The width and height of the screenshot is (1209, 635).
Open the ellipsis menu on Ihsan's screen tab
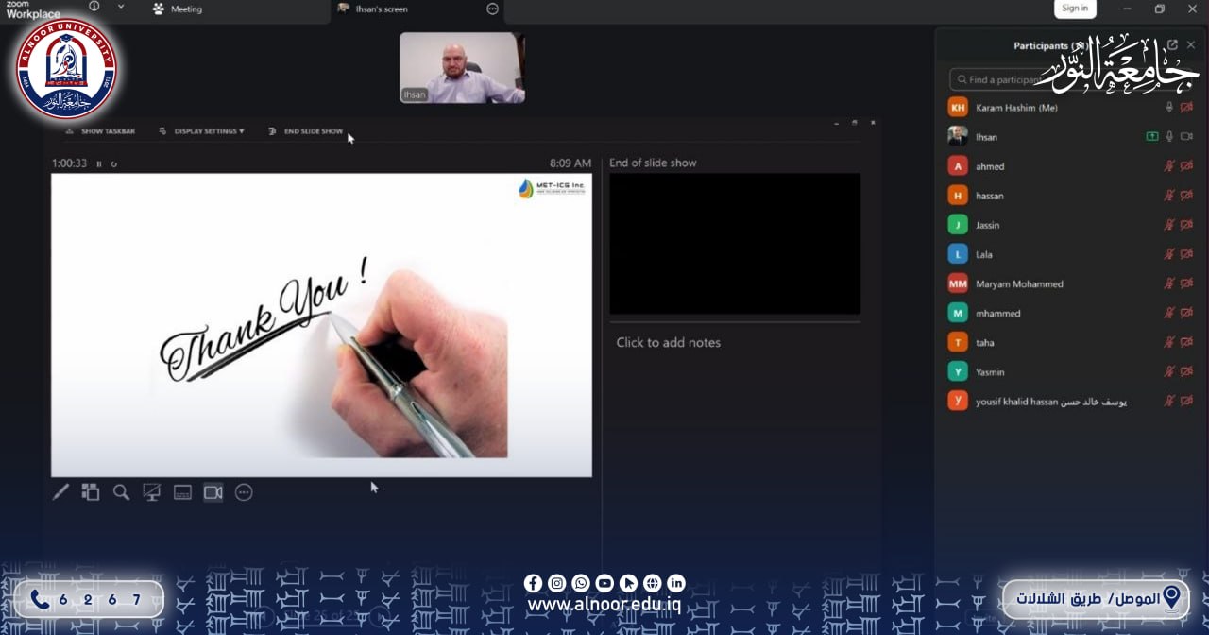(x=492, y=9)
